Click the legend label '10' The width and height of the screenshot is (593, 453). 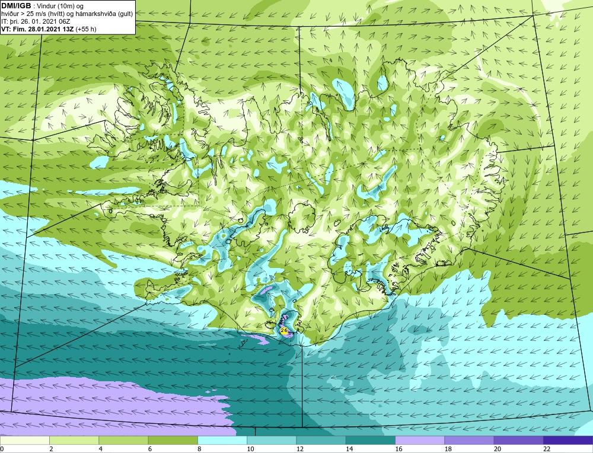pos(250,449)
